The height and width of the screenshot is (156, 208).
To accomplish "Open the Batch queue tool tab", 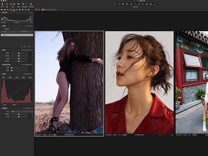I will 29,10.
